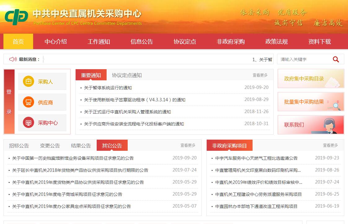Select the 招标公告 tab

tap(19, 146)
